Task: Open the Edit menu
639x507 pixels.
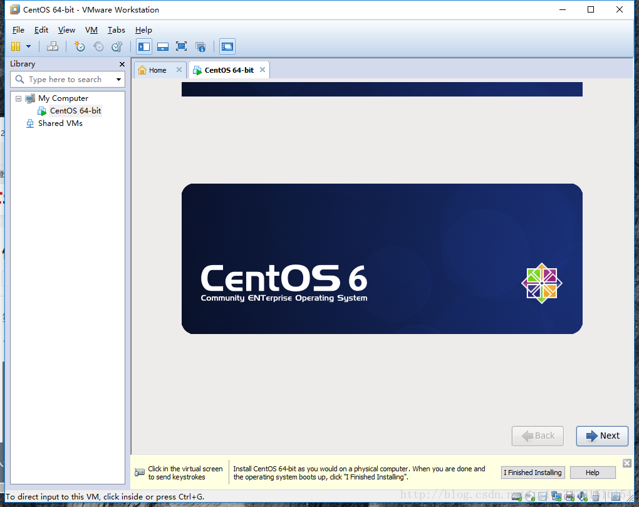Action: pyautogui.click(x=41, y=29)
